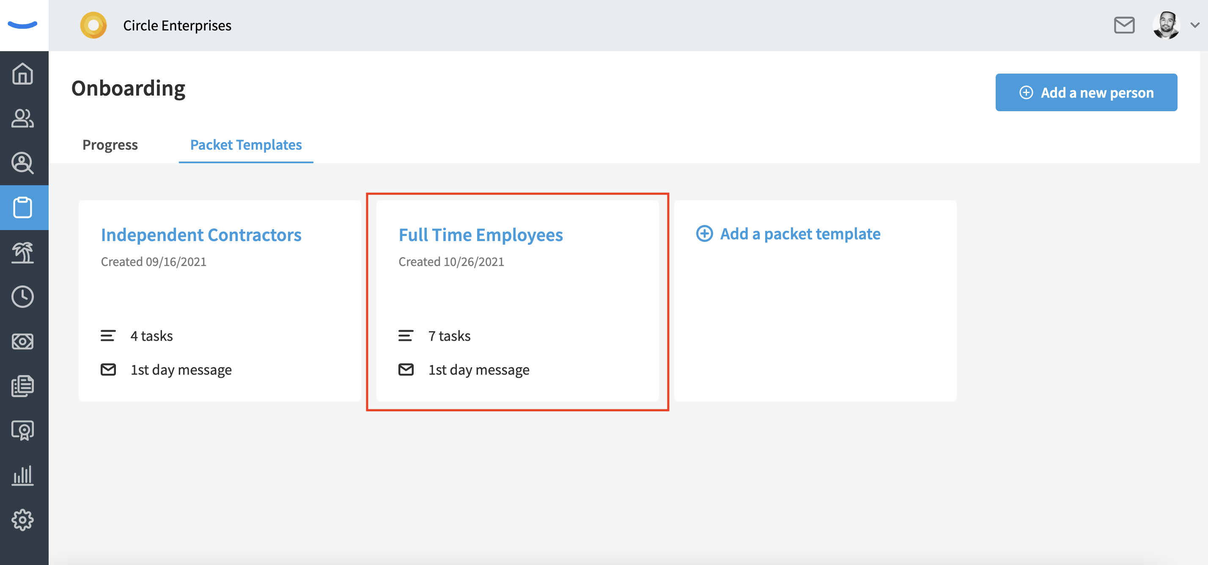The height and width of the screenshot is (565, 1208).
Task: Click the tasks list icon in Full Time Employees card
Action: 406,336
